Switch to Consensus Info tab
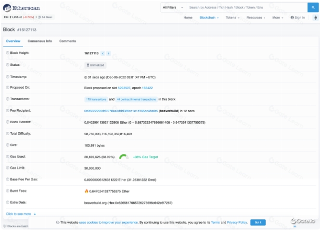Viewport: 320px width, 230px height. point(40,41)
